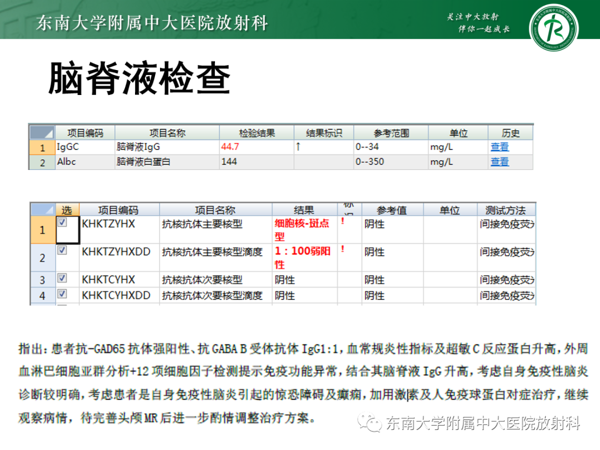This screenshot has width=600, height=450.
Task: Click the 0--350 reference range cell
Action: (391, 162)
